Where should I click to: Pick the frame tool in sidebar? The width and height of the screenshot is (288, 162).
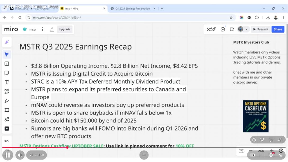click(x=7, y=110)
